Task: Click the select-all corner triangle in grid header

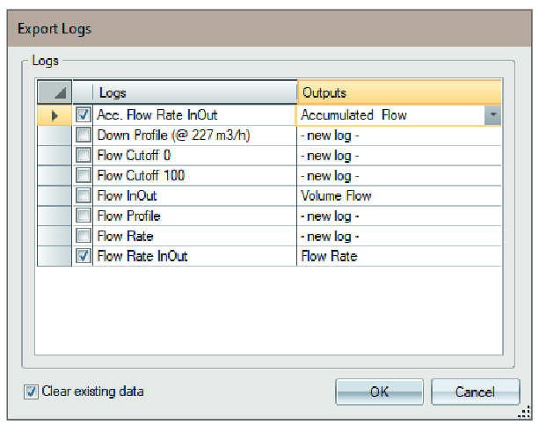Action: [x=55, y=92]
